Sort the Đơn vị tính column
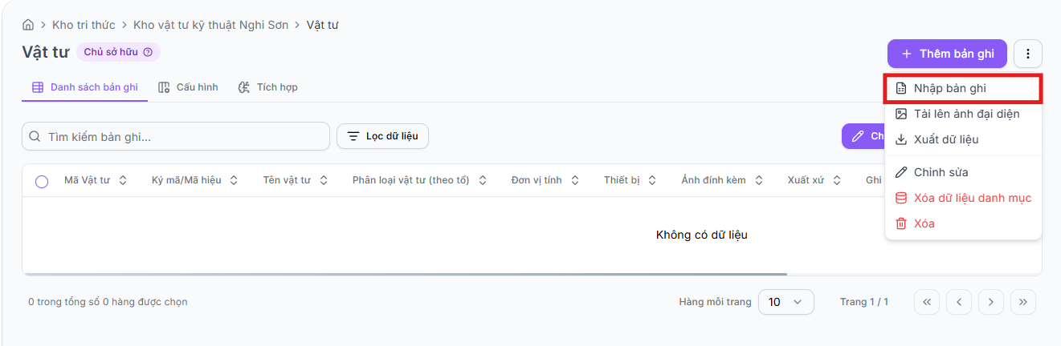This screenshot has width=1061, height=346. tap(575, 180)
